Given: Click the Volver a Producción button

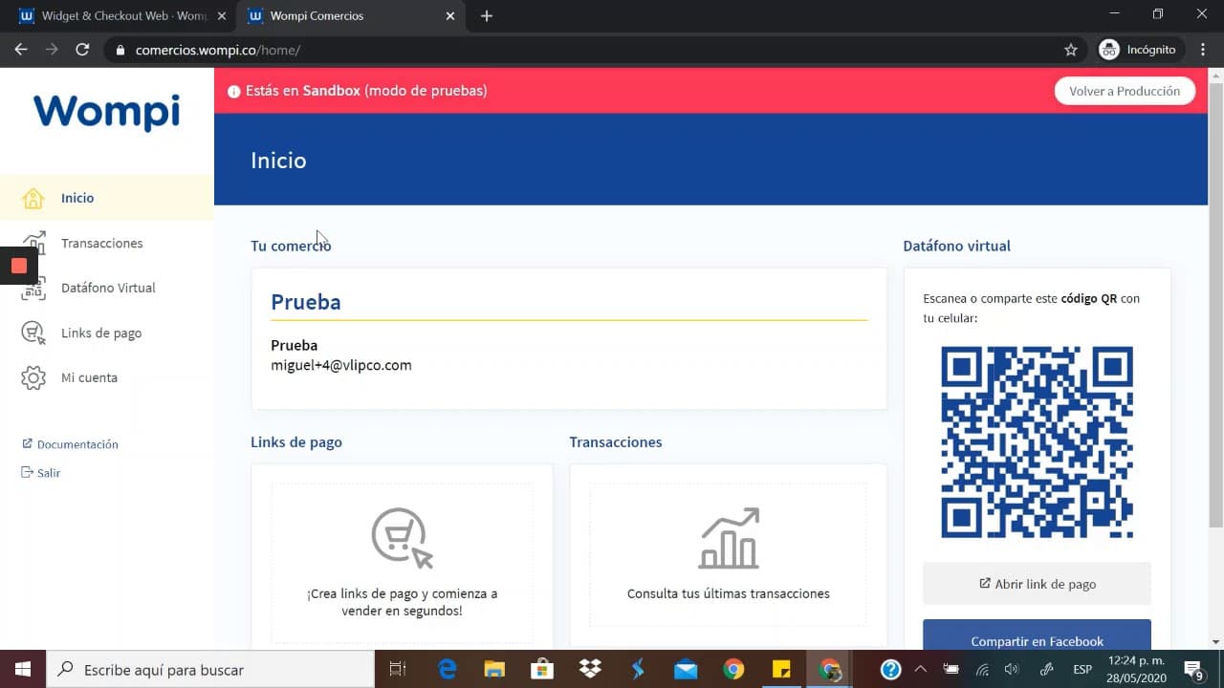Looking at the screenshot, I should [1124, 91].
